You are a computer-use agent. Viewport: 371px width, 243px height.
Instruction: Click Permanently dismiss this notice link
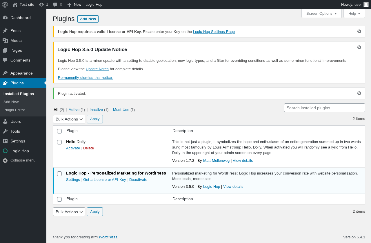[x=86, y=78]
